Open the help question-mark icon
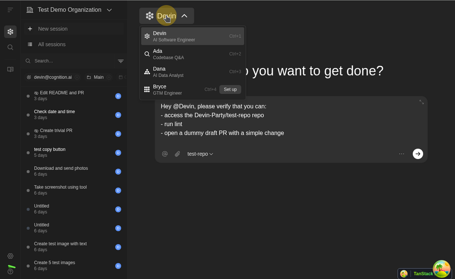 pos(10,271)
